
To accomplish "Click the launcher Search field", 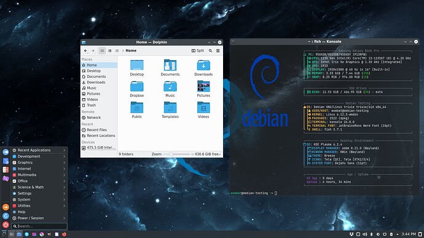I will tap(39, 226).
